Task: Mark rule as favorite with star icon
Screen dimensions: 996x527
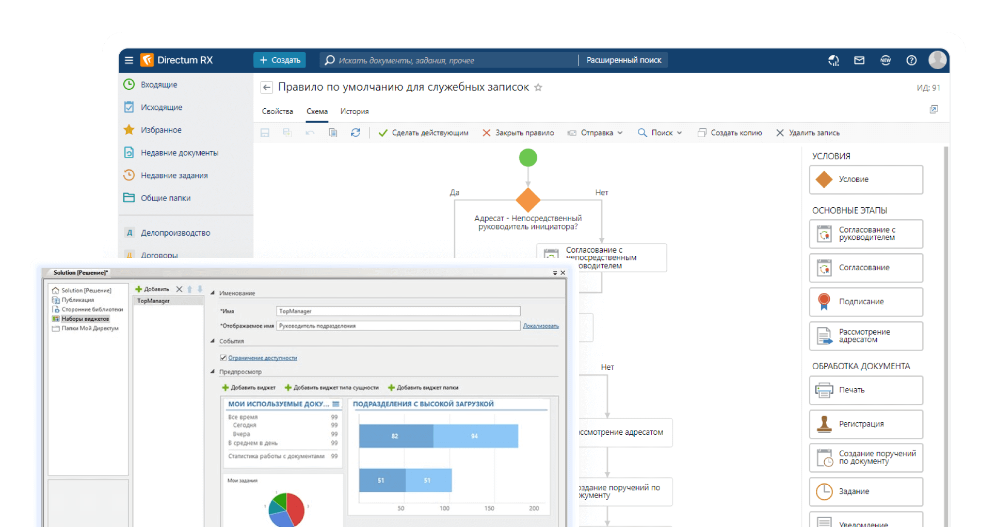Action: pos(538,88)
